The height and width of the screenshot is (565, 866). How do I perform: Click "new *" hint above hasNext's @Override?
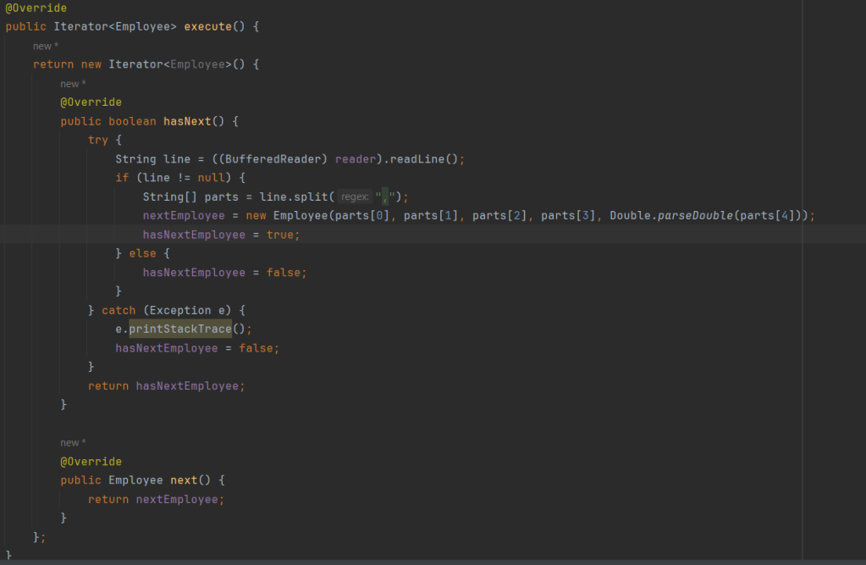pyautogui.click(x=73, y=84)
